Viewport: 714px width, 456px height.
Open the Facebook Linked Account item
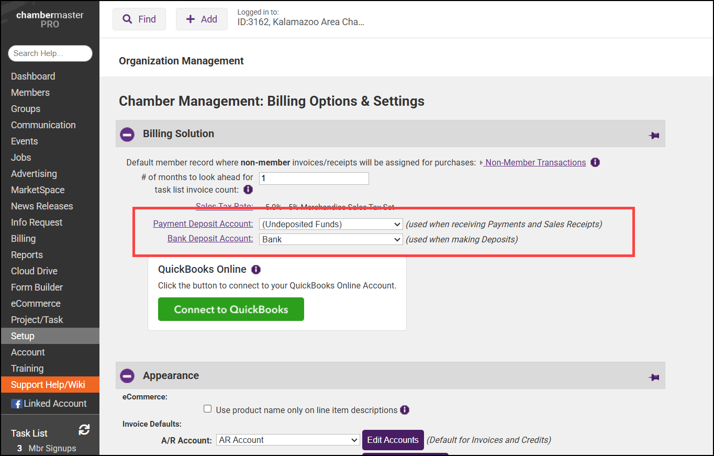[x=49, y=403]
